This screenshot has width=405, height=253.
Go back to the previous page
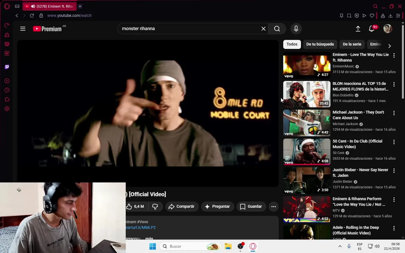click(x=17, y=15)
